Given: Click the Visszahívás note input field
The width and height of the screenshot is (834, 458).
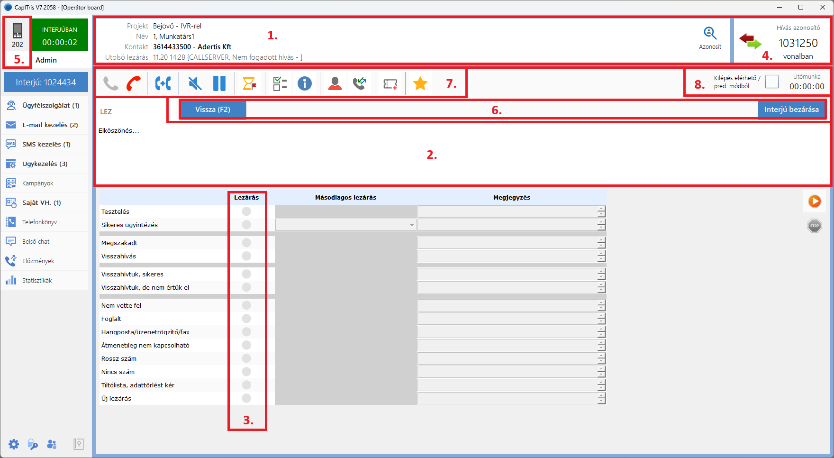Looking at the screenshot, I should click(507, 256).
